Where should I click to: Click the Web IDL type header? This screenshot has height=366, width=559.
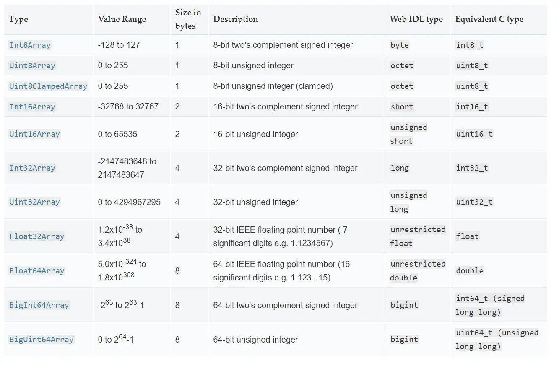(416, 19)
